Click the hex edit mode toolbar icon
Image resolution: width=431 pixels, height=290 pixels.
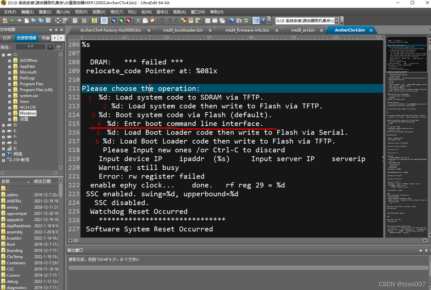[85, 21]
